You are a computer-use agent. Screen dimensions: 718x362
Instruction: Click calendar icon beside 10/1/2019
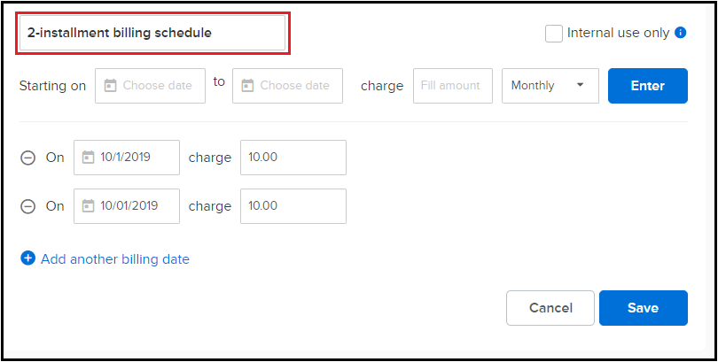click(x=88, y=158)
